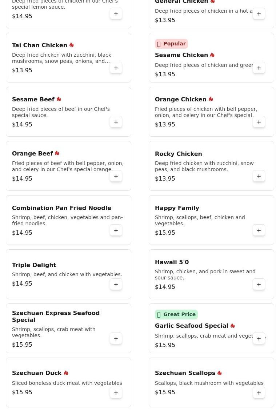Click the Great Price badge

click(x=176, y=315)
